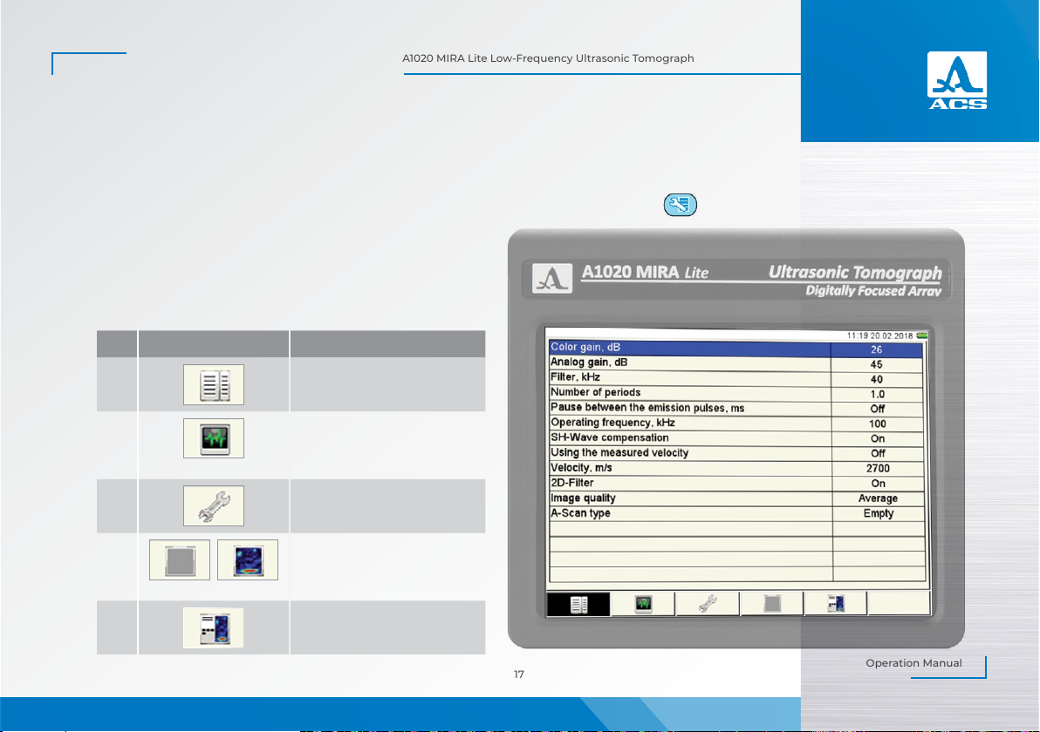Select the 'Filter, kHz' row label

(575, 377)
